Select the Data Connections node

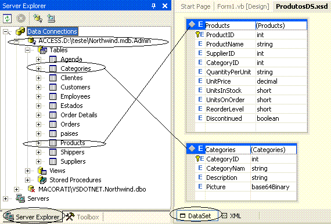tap(52, 31)
